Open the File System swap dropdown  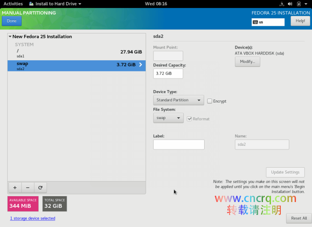coord(168,118)
